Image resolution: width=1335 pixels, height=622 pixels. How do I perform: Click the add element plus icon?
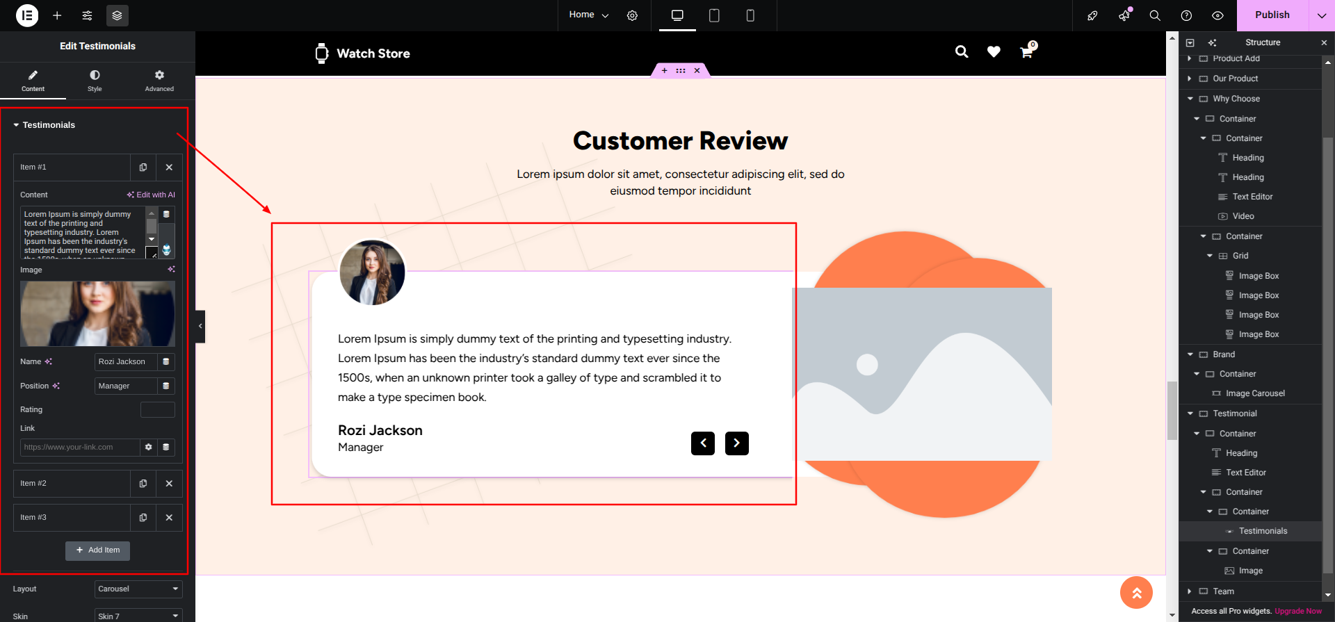57,15
